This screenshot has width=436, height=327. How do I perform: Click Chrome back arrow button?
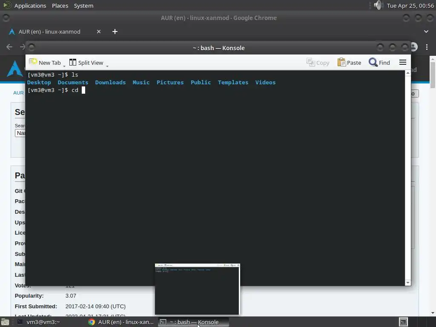pos(9,47)
